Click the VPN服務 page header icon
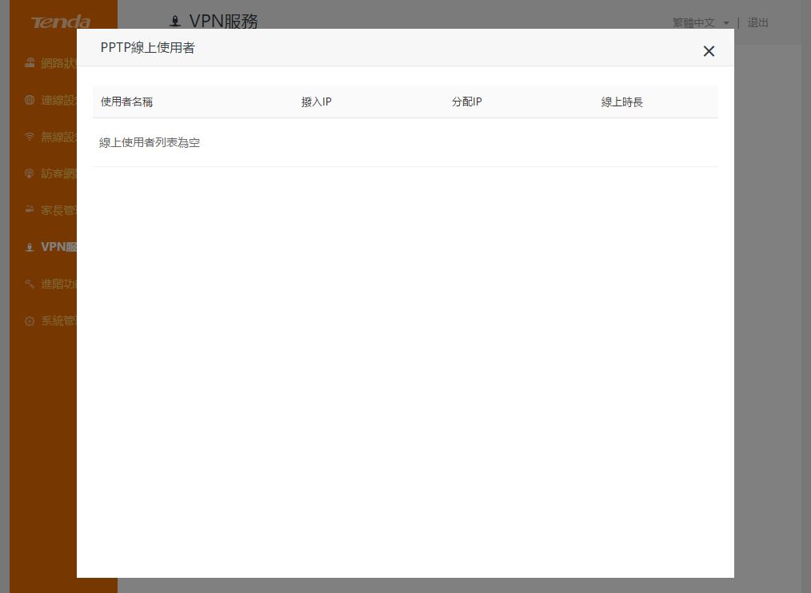811x593 pixels. point(175,22)
